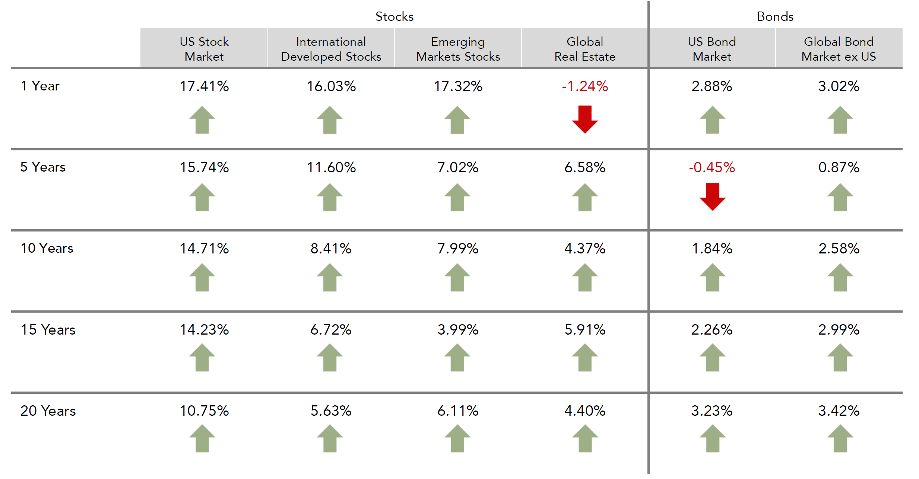Screen dimensions: 919x479
Task: Click the Stocks group heading
Action: (x=394, y=16)
